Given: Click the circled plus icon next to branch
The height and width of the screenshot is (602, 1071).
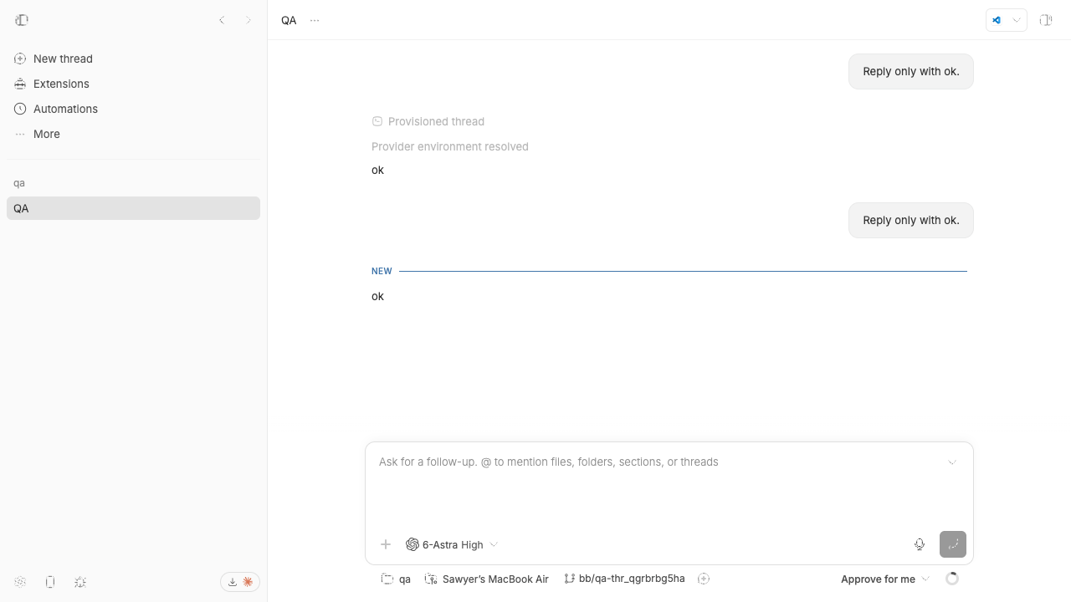Looking at the screenshot, I should pos(704,579).
